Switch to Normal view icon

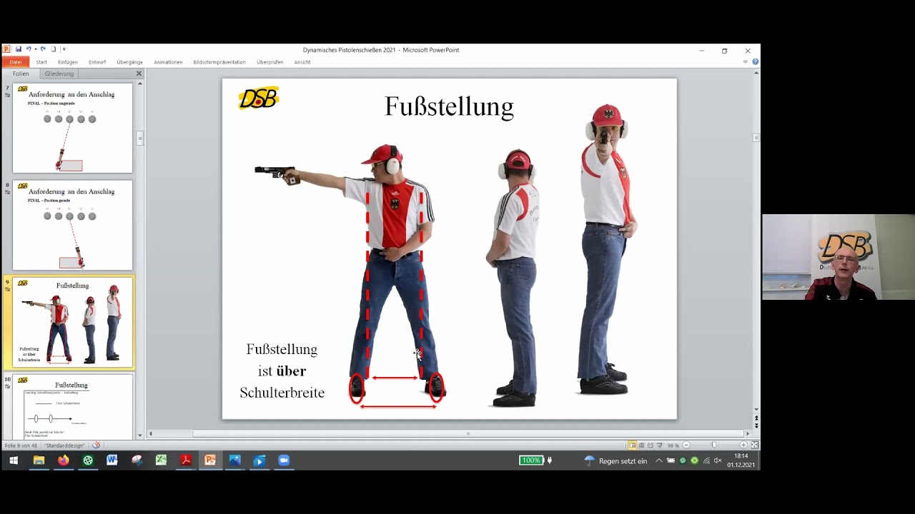pyautogui.click(x=633, y=445)
